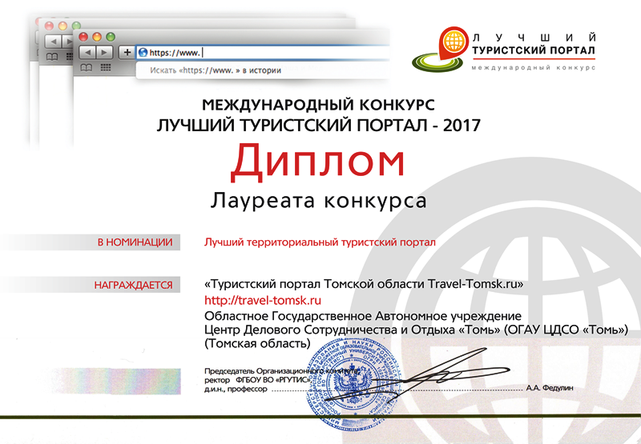Click 'Лучший территориальный туристский портал' text
The width and height of the screenshot is (641, 444).
pyautogui.click(x=320, y=242)
